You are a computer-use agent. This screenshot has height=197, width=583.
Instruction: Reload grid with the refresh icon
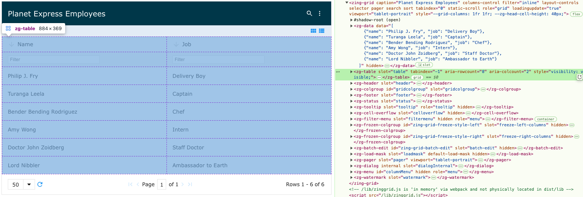40,184
